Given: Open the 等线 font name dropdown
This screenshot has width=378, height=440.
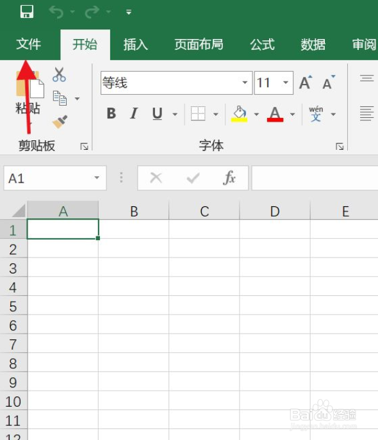Looking at the screenshot, I should tap(245, 83).
